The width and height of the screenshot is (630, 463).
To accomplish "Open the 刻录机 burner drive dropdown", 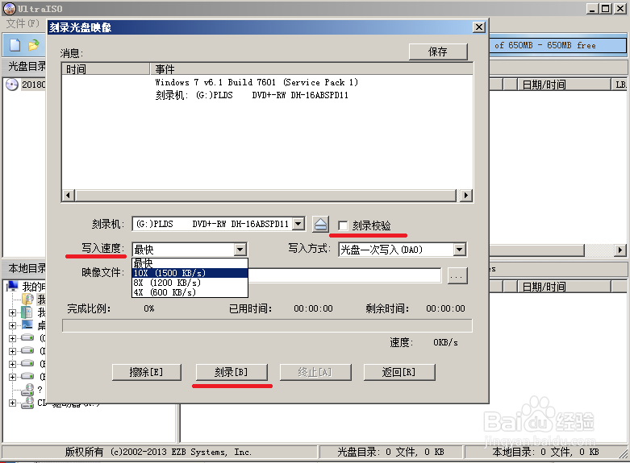I will (298, 224).
